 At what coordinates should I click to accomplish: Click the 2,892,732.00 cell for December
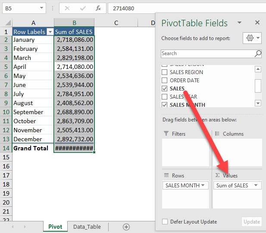click(x=74, y=139)
